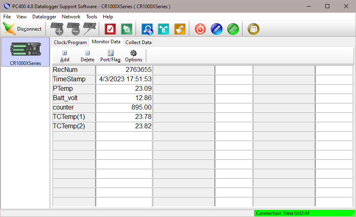Viewport: 356px width, 217px height.
Task: Click the PC400 app icon in title bar
Action: (x=7, y=6)
